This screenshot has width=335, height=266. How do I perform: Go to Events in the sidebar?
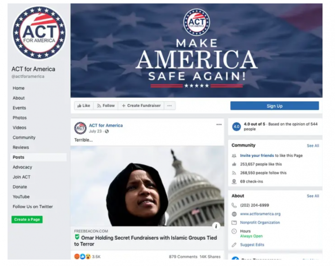pos(19,108)
